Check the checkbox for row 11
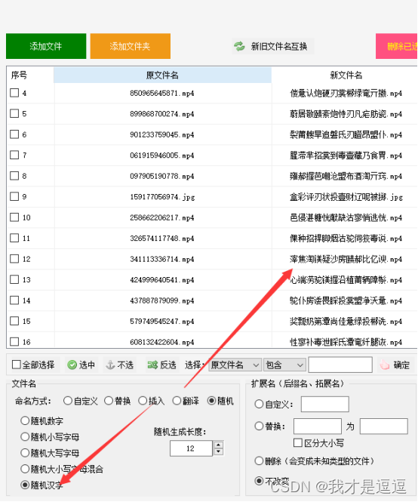 coord(14,238)
